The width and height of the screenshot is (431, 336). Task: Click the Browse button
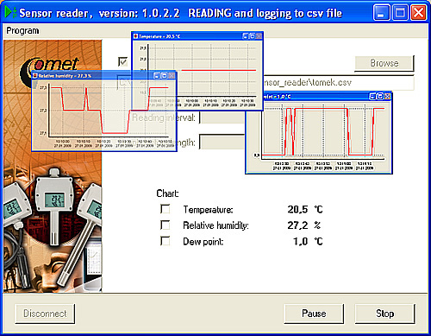point(384,63)
